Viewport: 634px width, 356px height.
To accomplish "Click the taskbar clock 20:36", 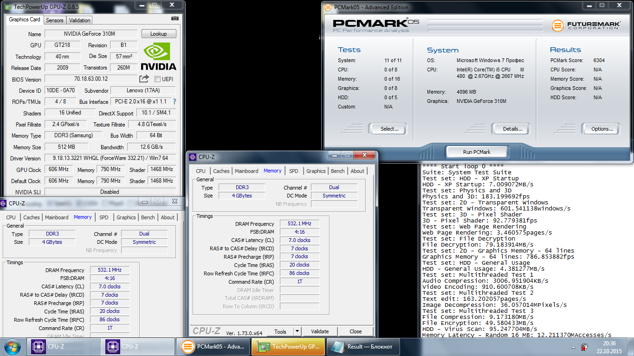I will tap(609, 343).
